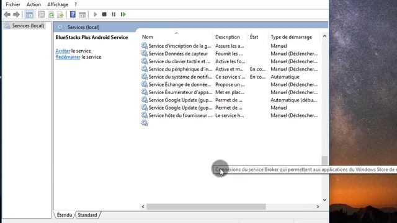Screen dimensions: 397x223
Task: Select Service Données de capteur row
Action: click(x=230, y=54)
